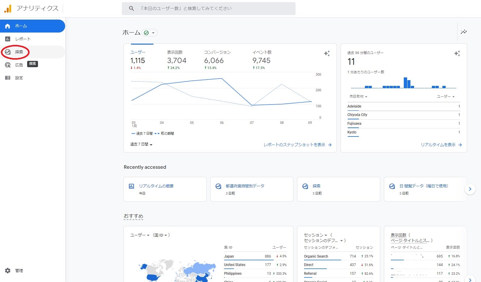This screenshot has width=481, height=282.
Task: Expand the 市区町村 dimension dropdown
Action: pyautogui.click(x=358, y=97)
